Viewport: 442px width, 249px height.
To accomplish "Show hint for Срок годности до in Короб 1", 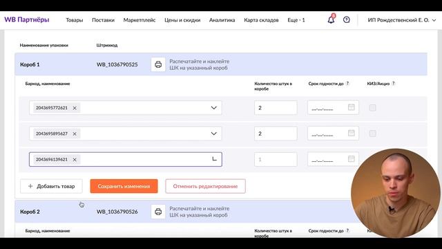I will tap(347, 84).
